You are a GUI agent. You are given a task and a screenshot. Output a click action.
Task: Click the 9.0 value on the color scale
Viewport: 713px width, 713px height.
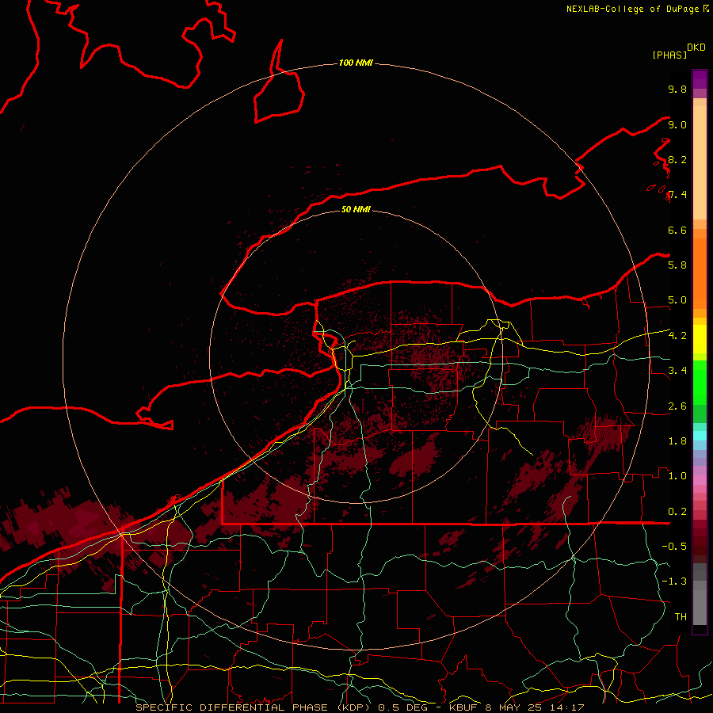[677, 124]
